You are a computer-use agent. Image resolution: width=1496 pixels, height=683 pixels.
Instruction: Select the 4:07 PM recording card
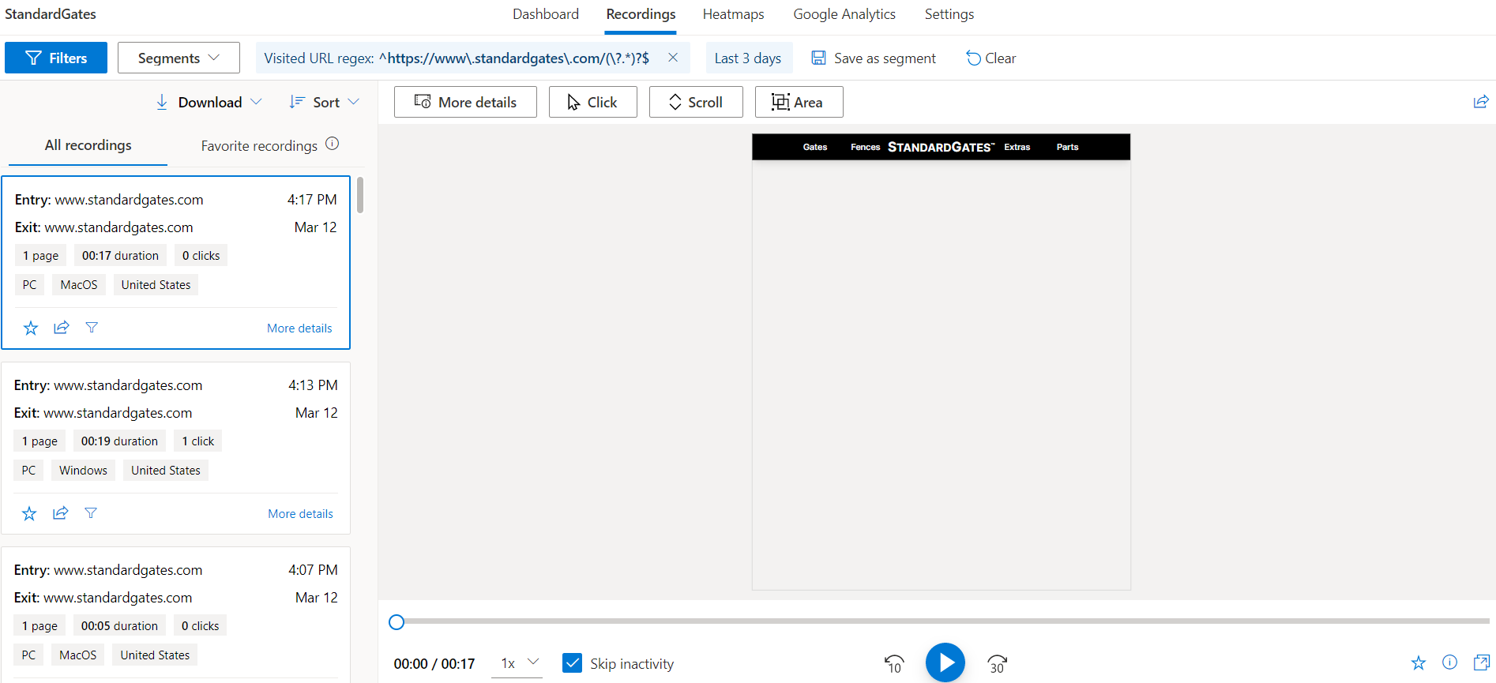pos(175,614)
